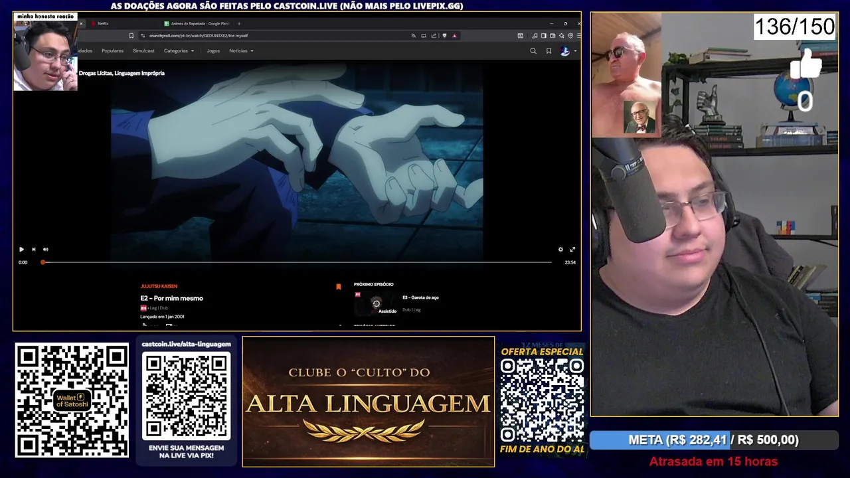Image resolution: width=850 pixels, height=478 pixels.
Task: Click the extension icon left of music note
Action: coord(521,36)
